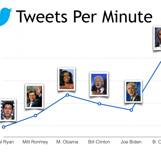Select the Mitt Romney data point marker
161x161 pixels.
[35, 116]
